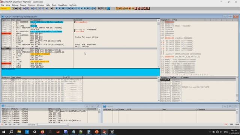Click the Step over toolbar icon
The image size is (240, 135).
tap(35, 9)
